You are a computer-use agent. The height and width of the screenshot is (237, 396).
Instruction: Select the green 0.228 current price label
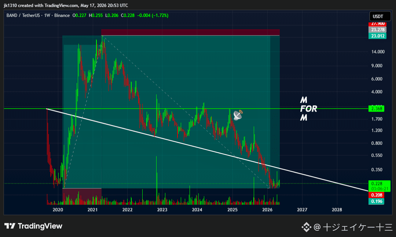pyautogui.click(x=379, y=184)
